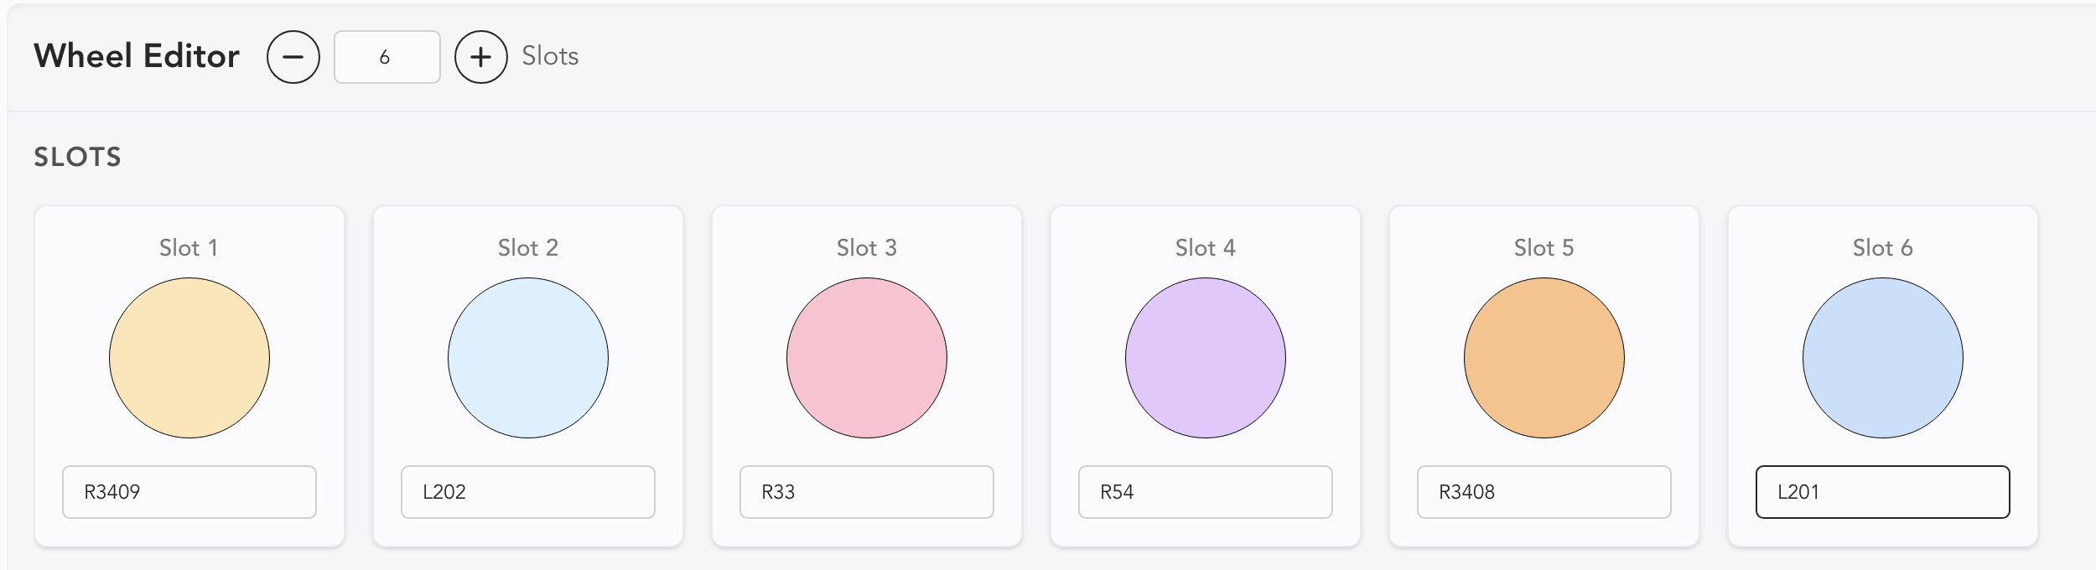Click the R3408 filter name field
The image size is (2096, 570).
(x=1544, y=492)
